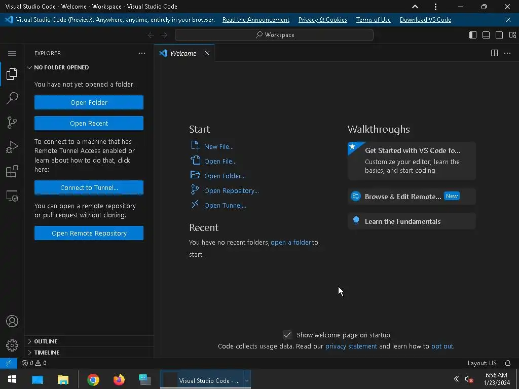
Task: Click the Open Folder button
Action: (89, 102)
